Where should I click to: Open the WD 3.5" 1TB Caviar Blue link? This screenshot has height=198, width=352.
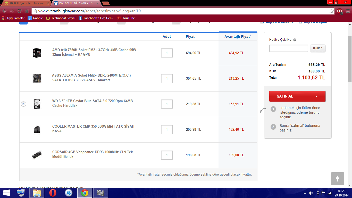tap(93, 103)
